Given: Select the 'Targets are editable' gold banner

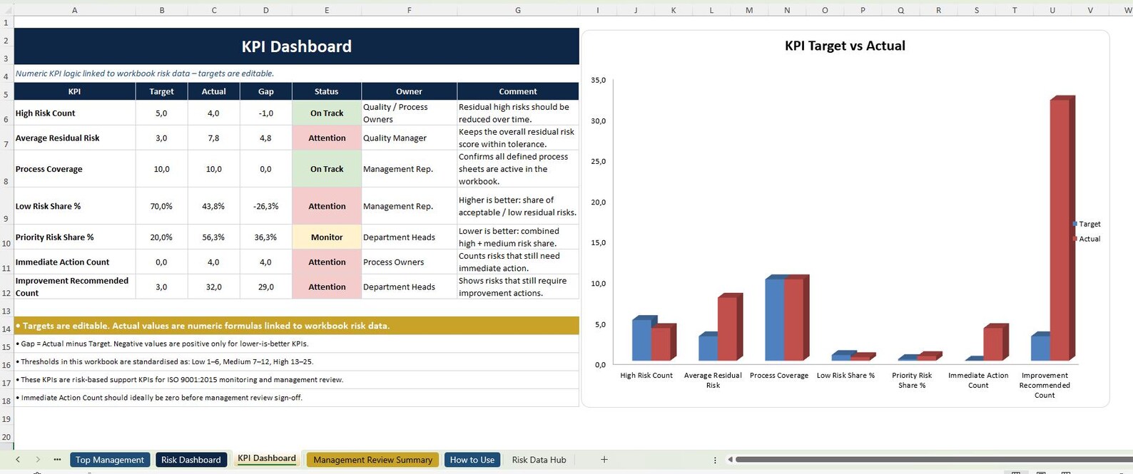Looking at the screenshot, I should tap(297, 326).
